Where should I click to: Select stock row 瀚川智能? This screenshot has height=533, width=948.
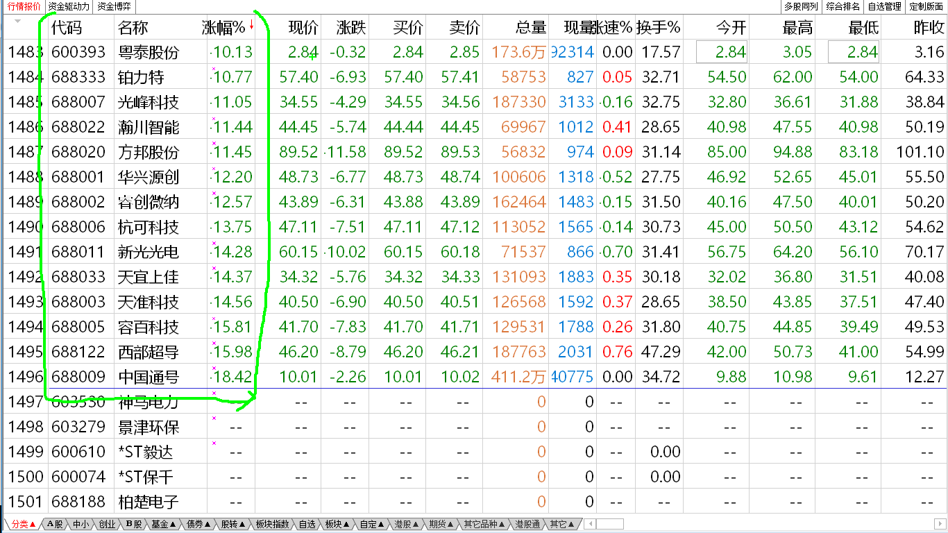click(x=474, y=127)
